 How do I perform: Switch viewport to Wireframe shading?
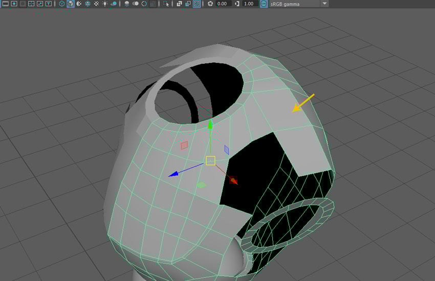click(62, 4)
